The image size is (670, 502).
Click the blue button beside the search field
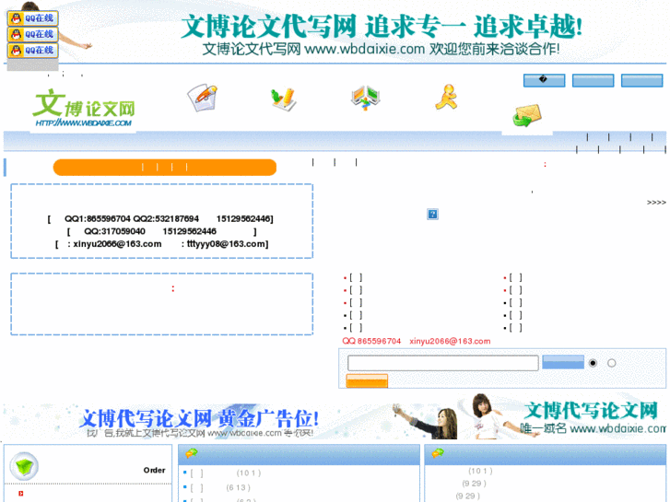point(563,362)
